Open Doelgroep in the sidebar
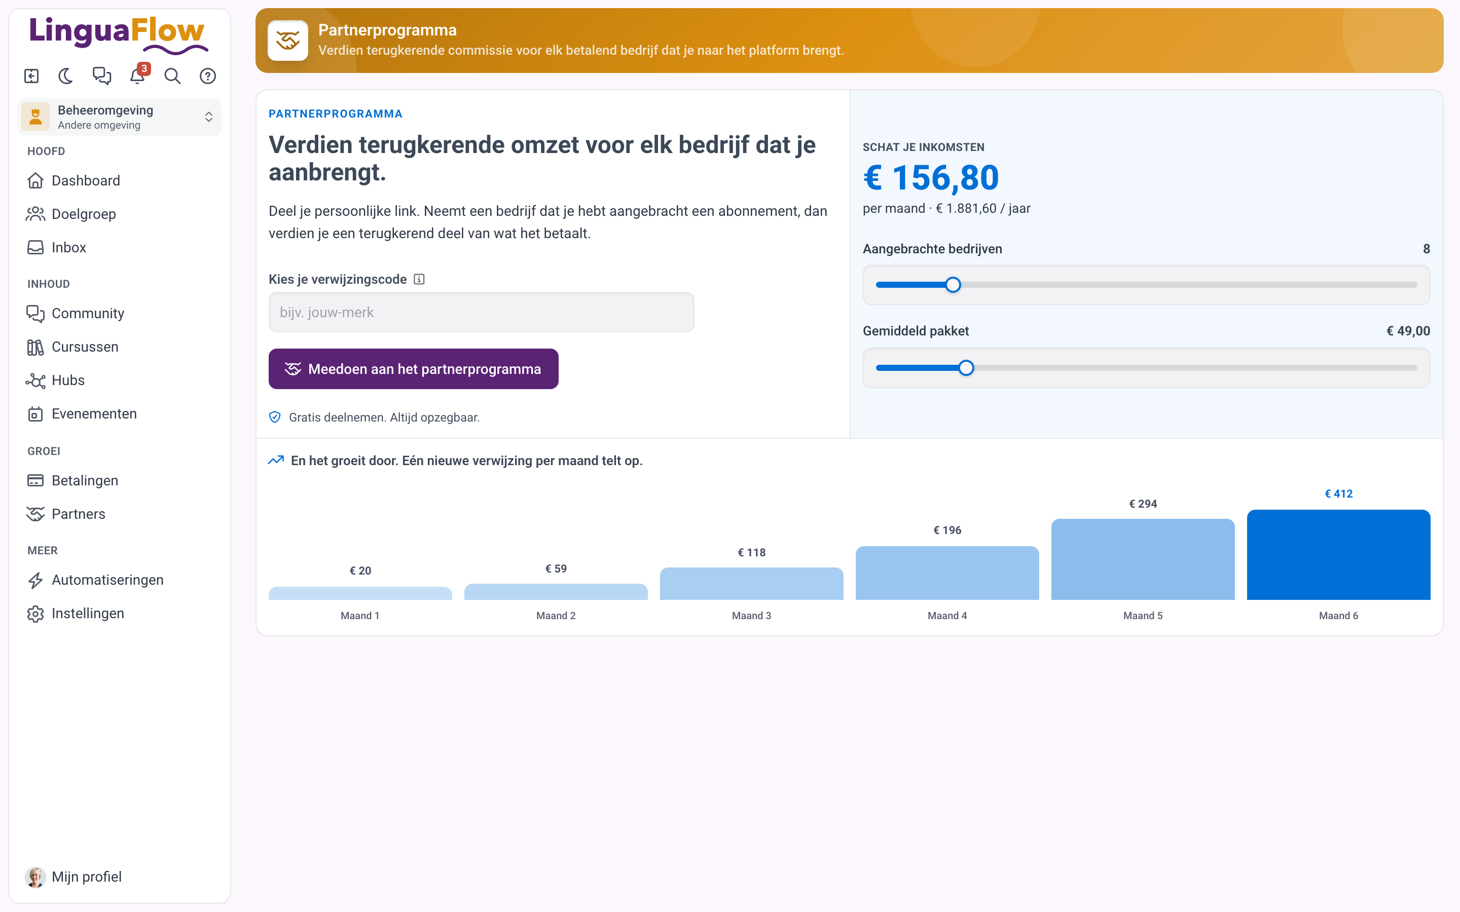The width and height of the screenshot is (1460, 912). (120, 213)
